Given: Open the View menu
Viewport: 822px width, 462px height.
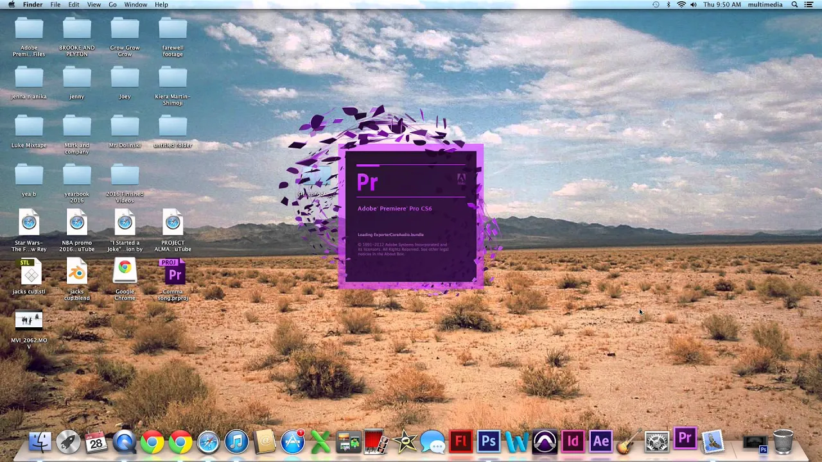Looking at the screenshot, I should [94, 4].
